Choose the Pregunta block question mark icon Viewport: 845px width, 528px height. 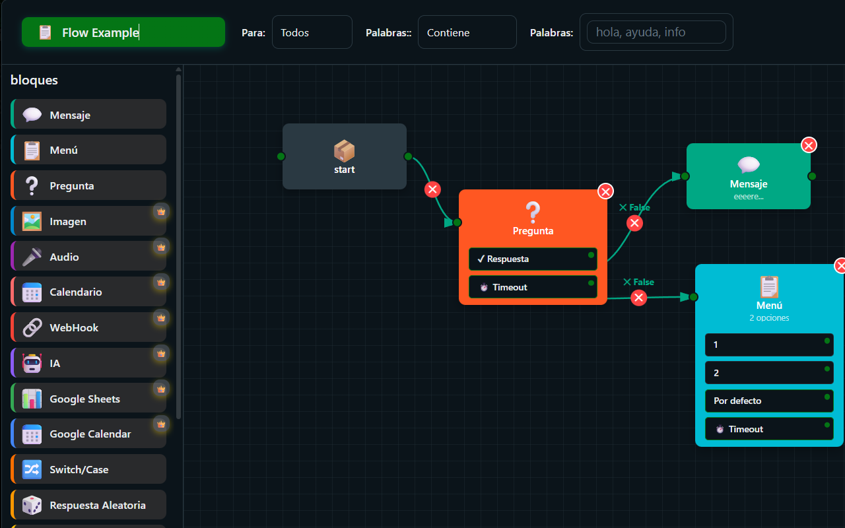[x=32, y=186]
